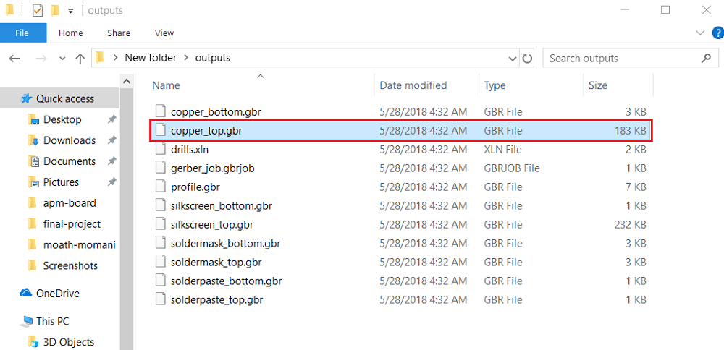Go up one level with Up arrow
Screen dimensions: 724x350
pyautogui.click(x=80, y=59)
